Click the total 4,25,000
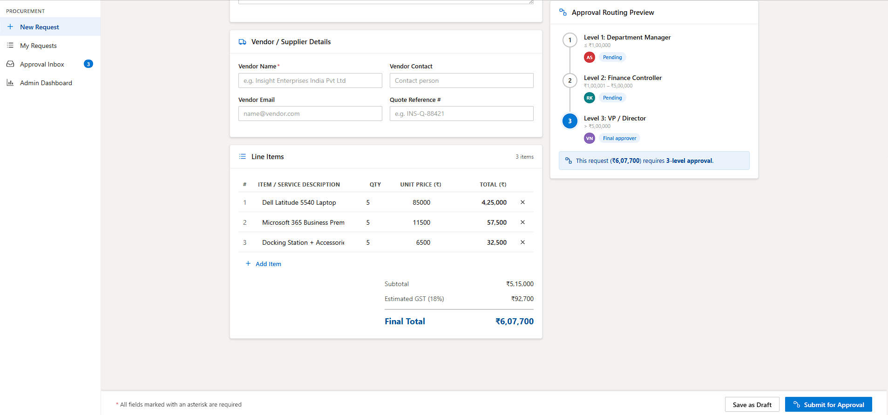Viewport: 888px width, 415px height. click(494, 202)
